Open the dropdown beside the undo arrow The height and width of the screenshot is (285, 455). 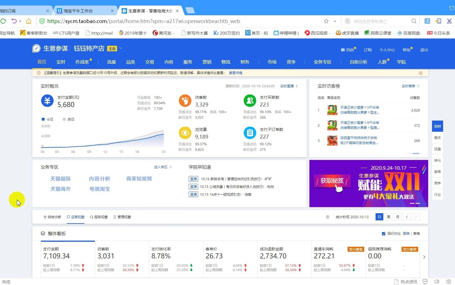coord(20,21)
